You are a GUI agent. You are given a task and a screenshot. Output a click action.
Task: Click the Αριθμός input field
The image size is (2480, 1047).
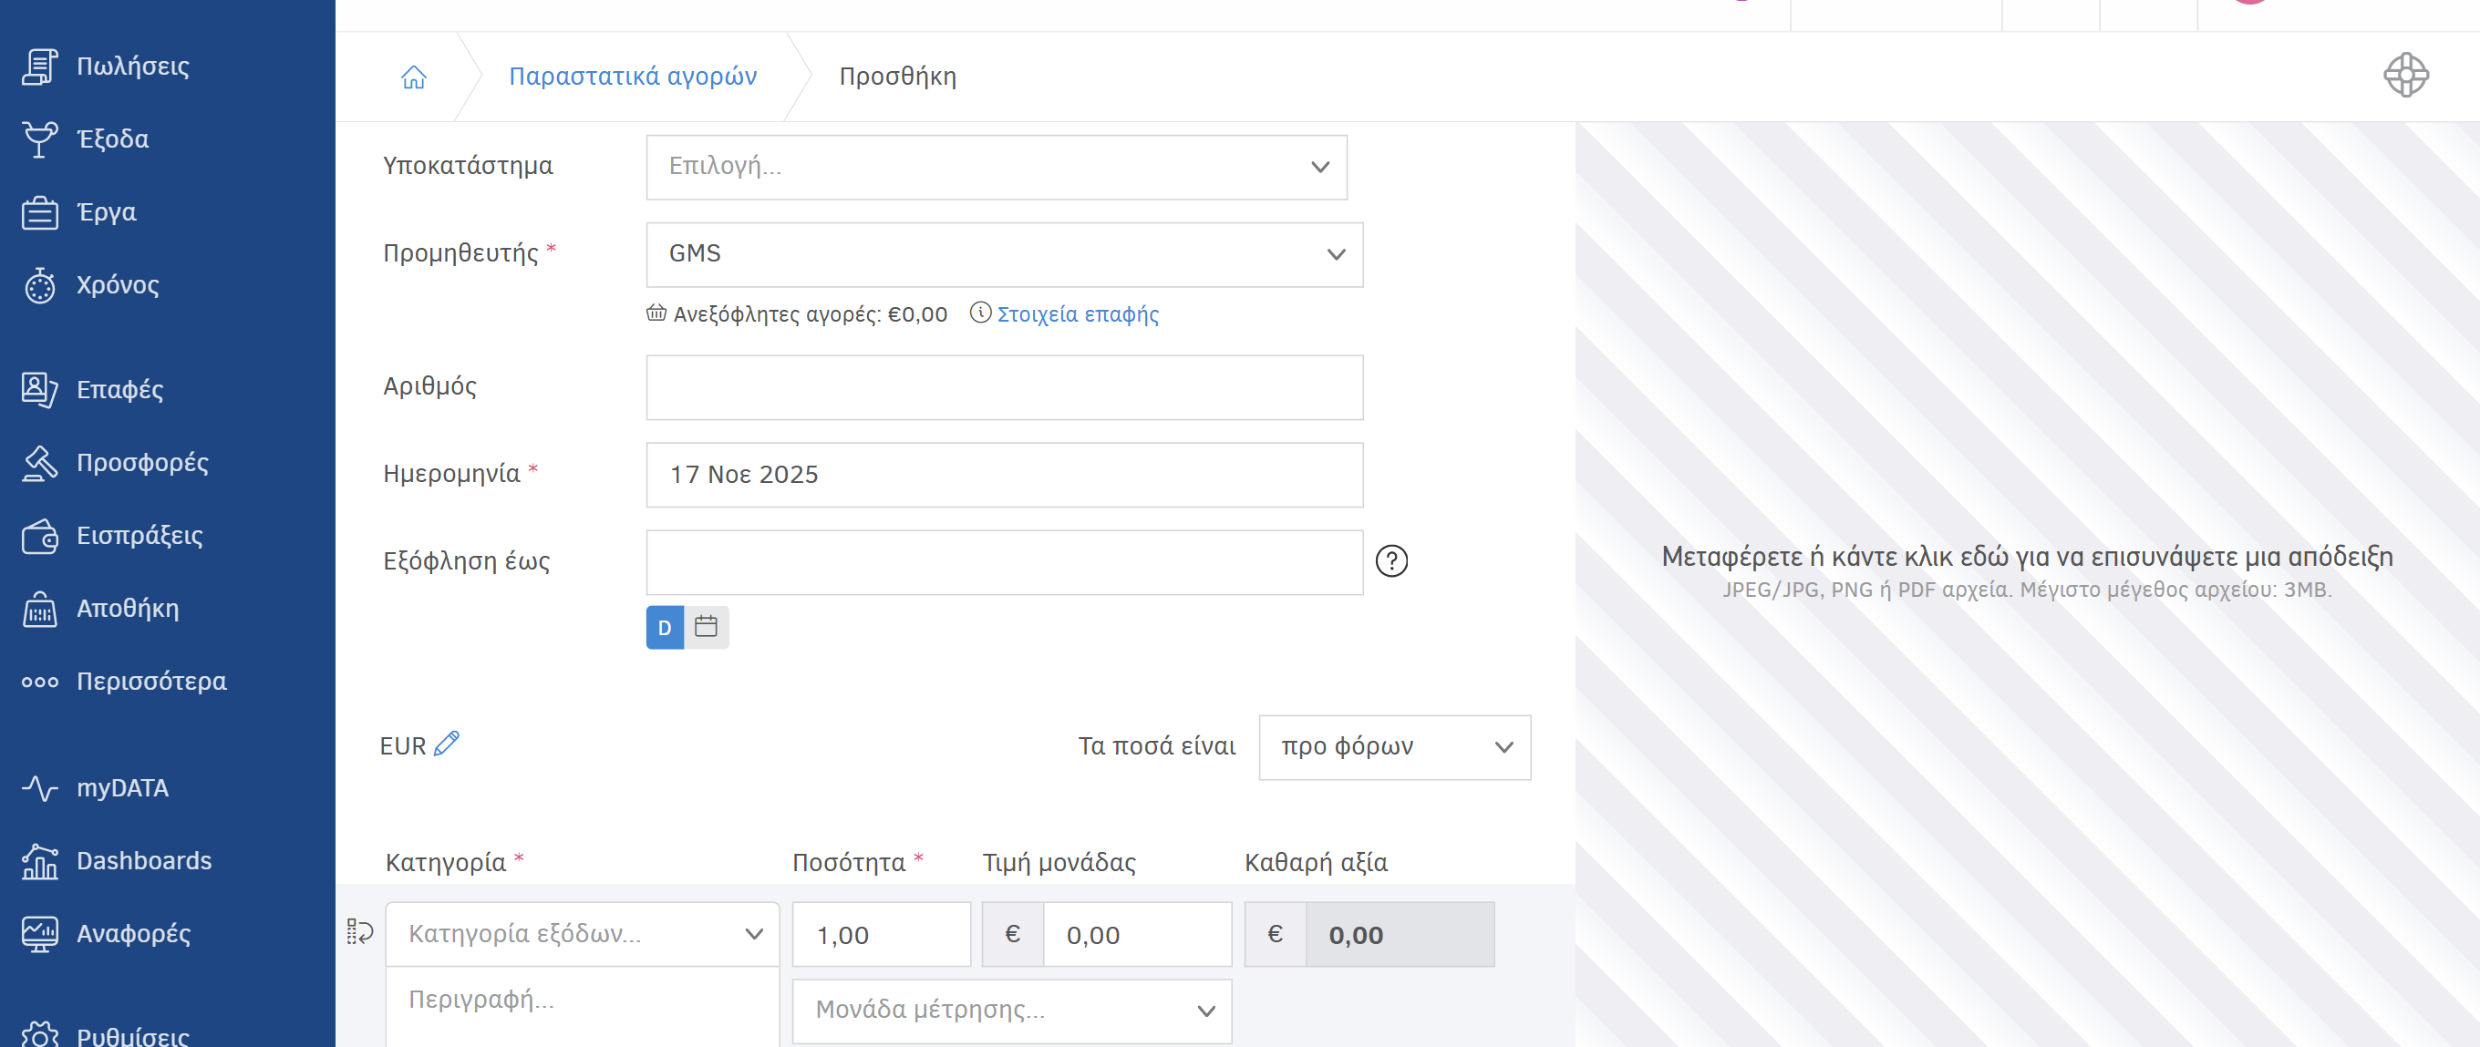(1003, 388)
